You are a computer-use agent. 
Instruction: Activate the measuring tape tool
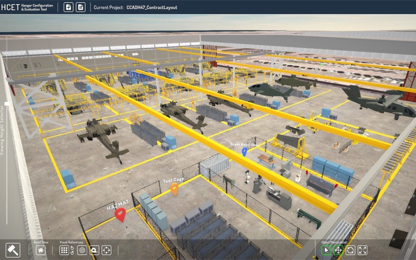pos(94,250)
